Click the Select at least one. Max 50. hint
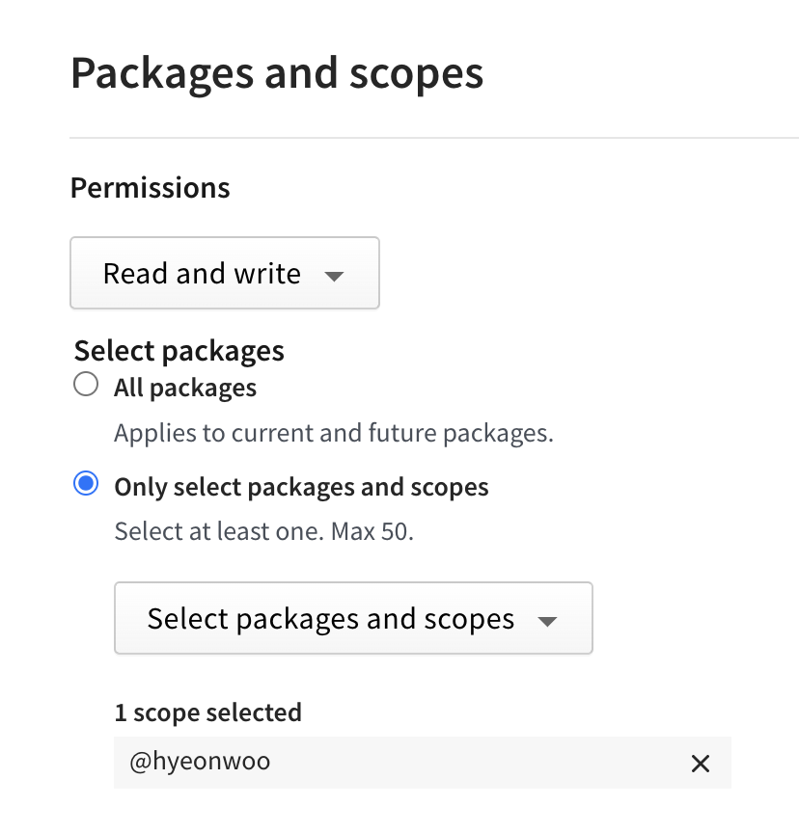 click(x=263, y=531)
